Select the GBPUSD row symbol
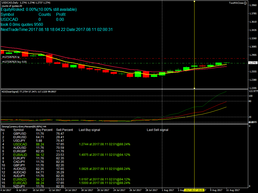The width and height of the screenshot is (258, 193). tap(20, 134)
